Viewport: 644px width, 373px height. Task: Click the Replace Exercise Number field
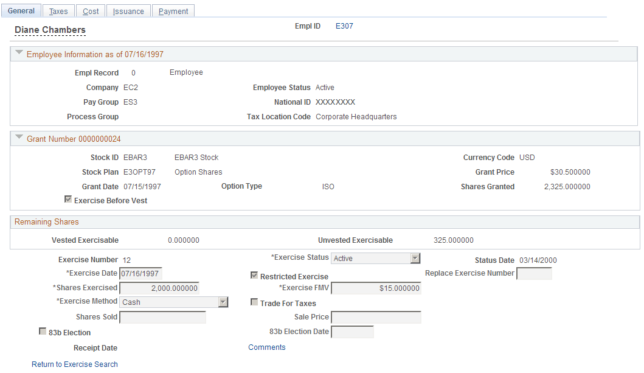[x=534, y=274]
